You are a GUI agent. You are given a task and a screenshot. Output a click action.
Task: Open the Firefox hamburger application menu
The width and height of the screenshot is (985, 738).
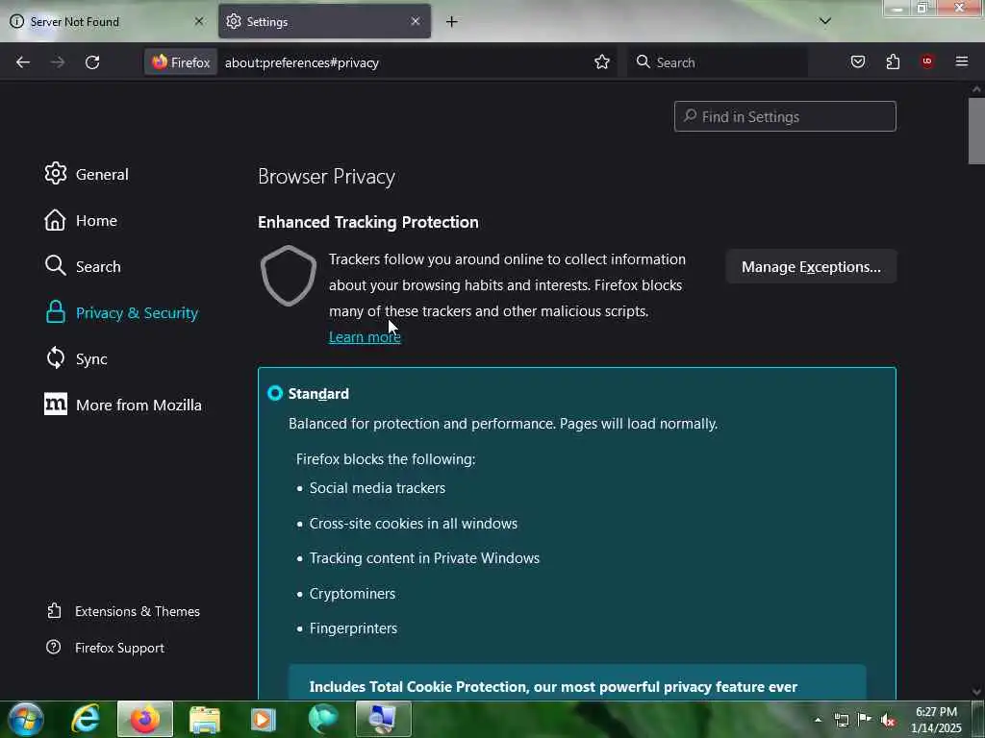click(961, 61)
